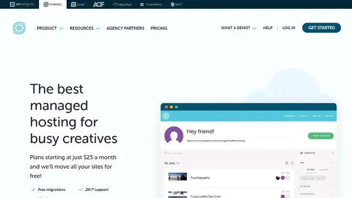Click the 24/7 support checkmark item
352x198 pixels.
(94, 190)
